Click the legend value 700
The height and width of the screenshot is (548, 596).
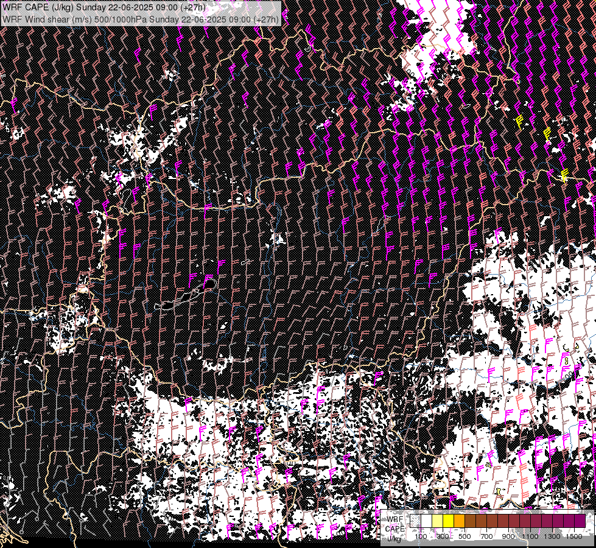pyautogui.click(x=486, y=536)
